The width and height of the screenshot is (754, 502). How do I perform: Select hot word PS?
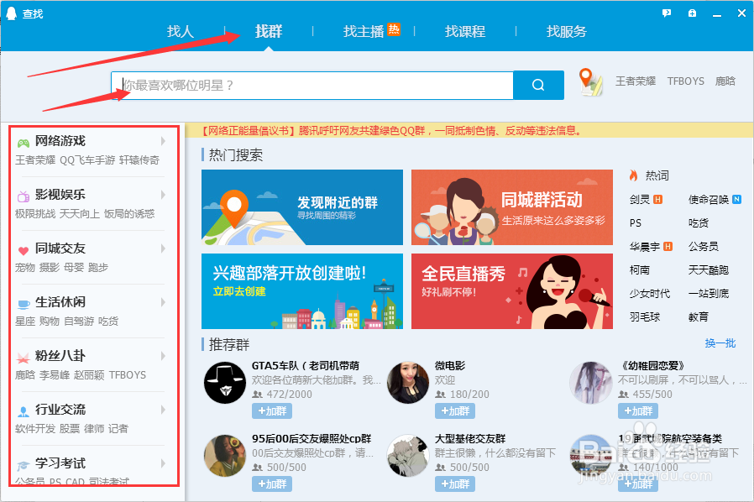[x=636, y=223]
